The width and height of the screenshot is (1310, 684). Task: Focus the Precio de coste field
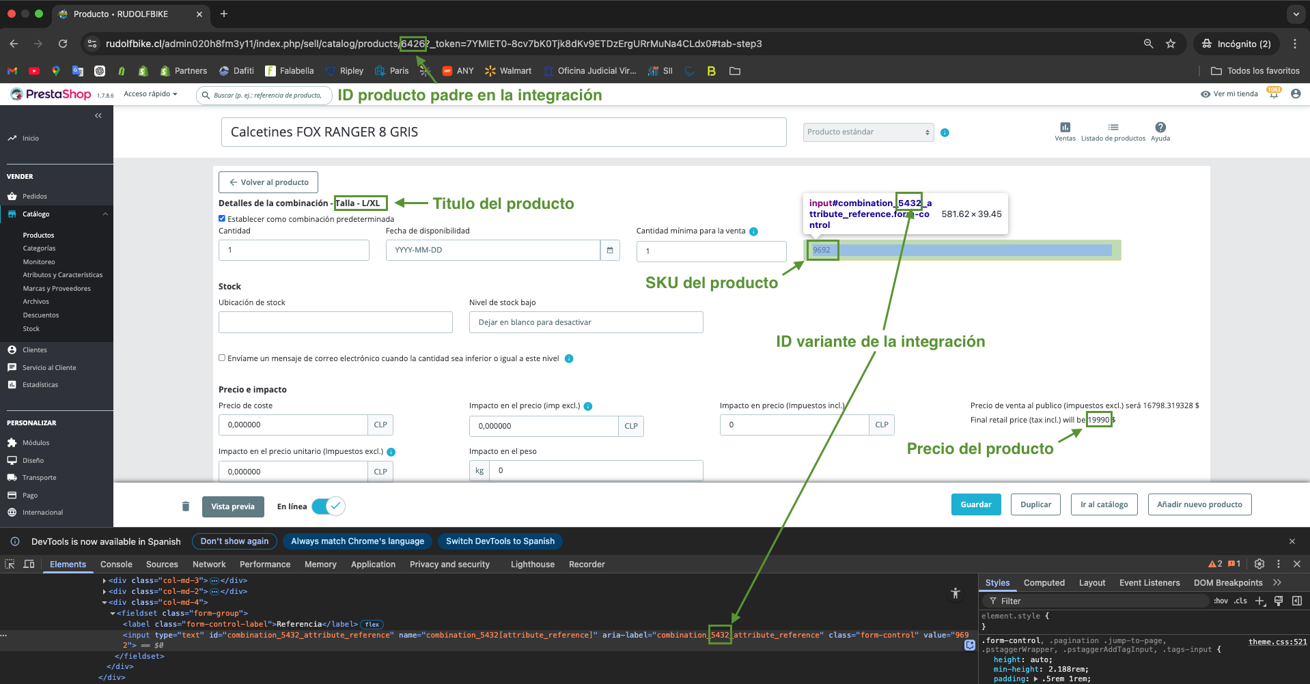[293, 425]
